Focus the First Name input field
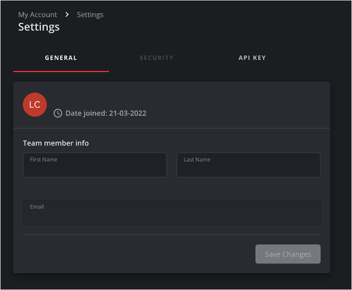 94,168
